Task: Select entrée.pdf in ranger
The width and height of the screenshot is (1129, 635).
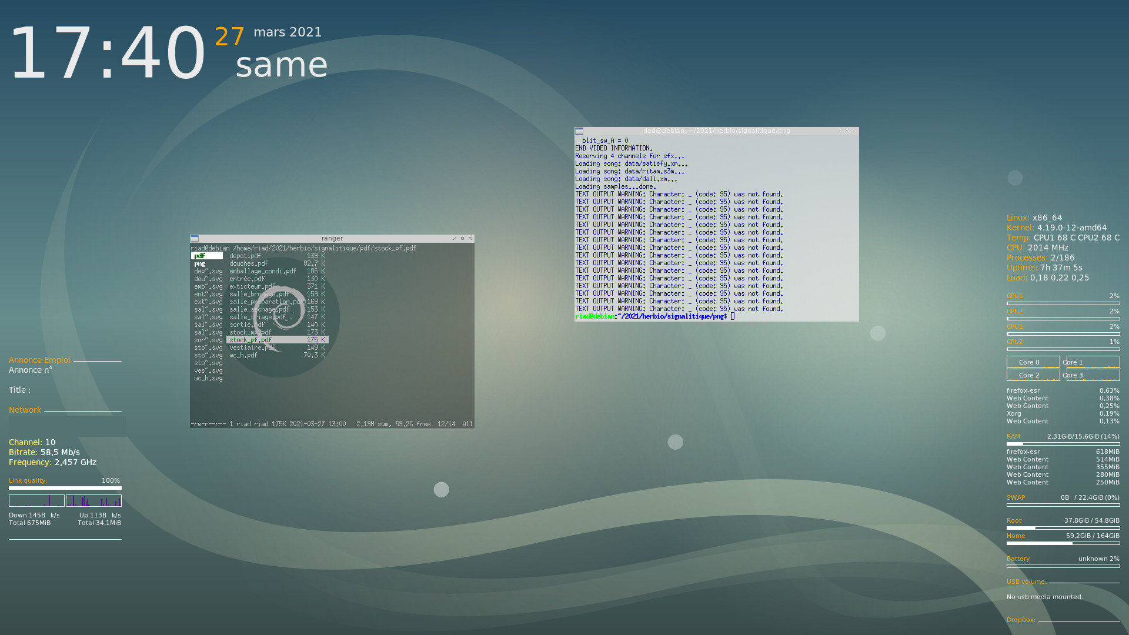Action: (278, 279)
